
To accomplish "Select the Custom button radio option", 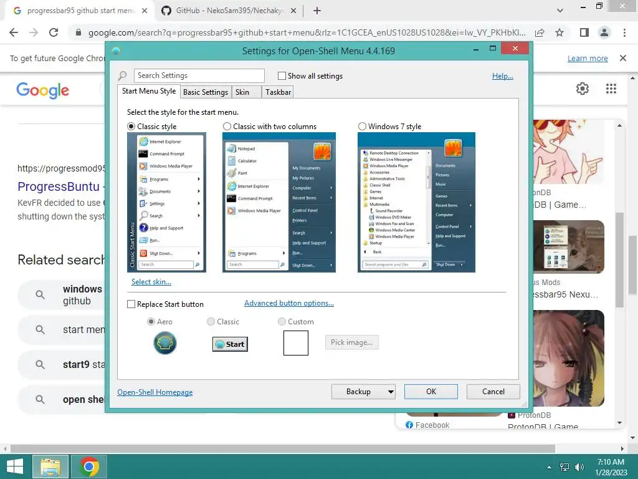I will 282,322.
